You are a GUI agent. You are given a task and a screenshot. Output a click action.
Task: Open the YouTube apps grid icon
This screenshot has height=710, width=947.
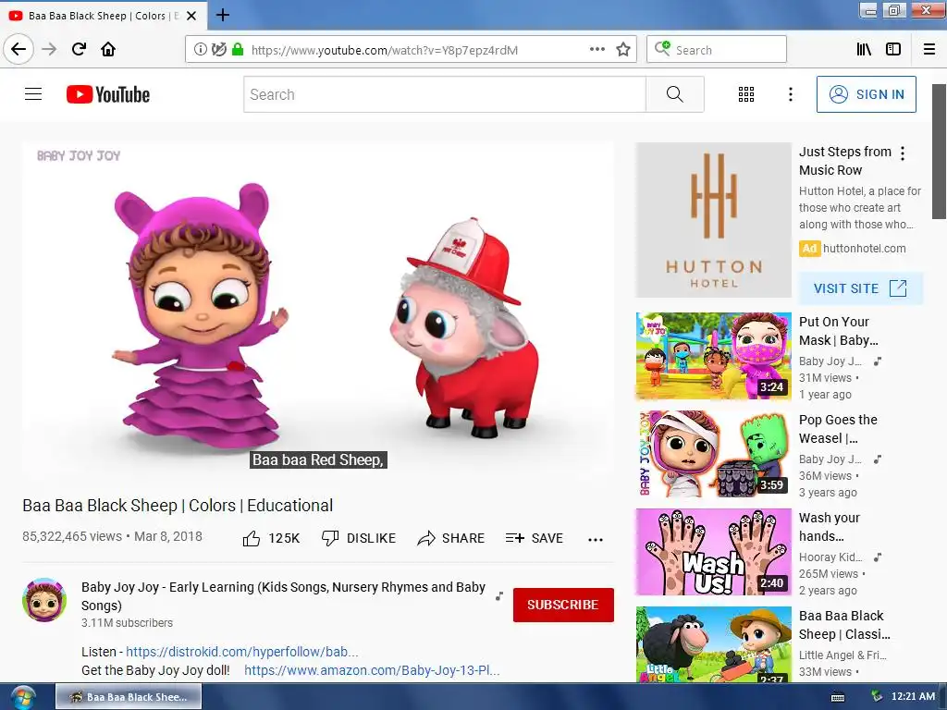[x=746, y=94]
